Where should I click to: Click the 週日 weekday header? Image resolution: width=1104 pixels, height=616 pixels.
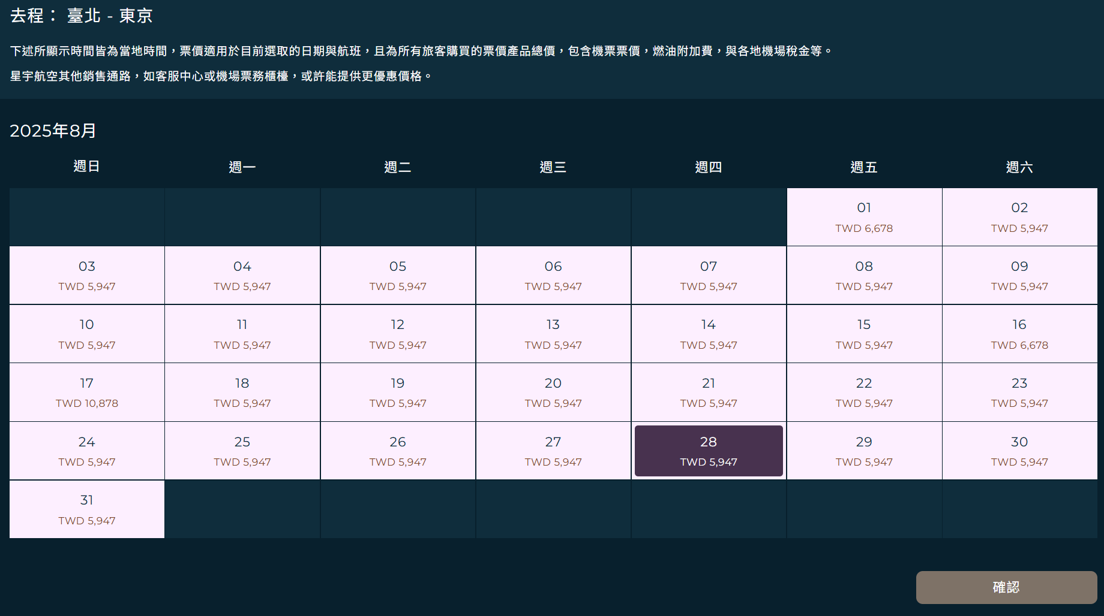click(86, 167)
